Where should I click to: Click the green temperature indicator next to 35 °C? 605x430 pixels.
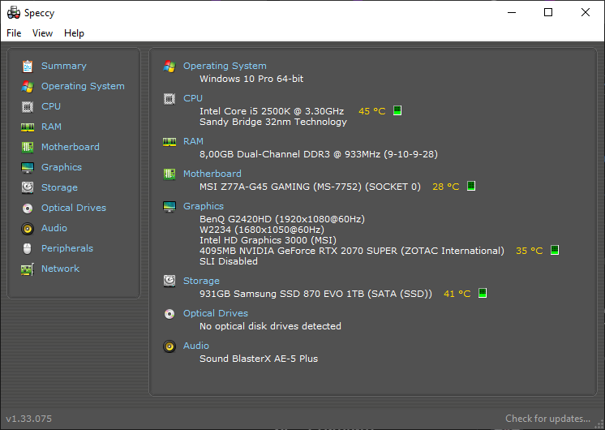point(555,250)
